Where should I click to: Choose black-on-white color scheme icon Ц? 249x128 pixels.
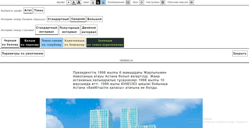click(93, 2)
